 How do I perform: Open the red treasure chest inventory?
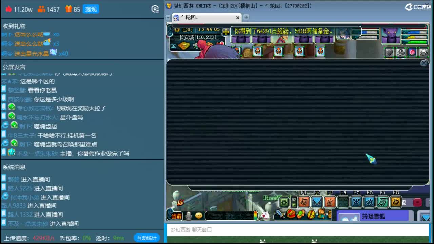pyautogui.click(x=291, y=214)
